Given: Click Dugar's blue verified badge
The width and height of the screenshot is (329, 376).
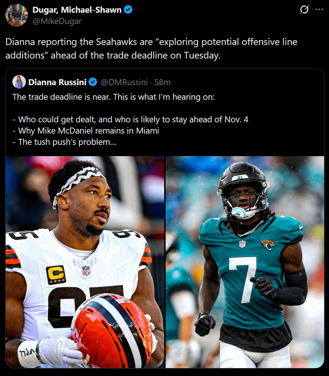Looking at the screenshot, I should point(128,10).
